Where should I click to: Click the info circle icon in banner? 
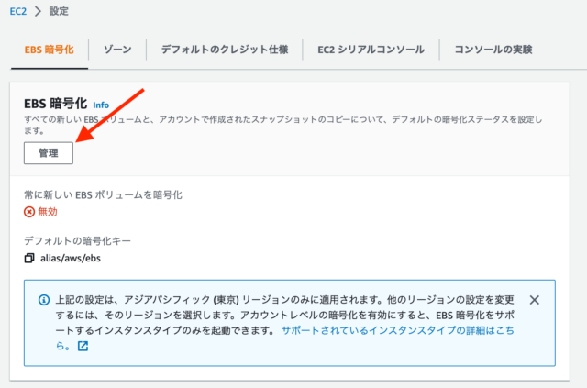(44, 300)
